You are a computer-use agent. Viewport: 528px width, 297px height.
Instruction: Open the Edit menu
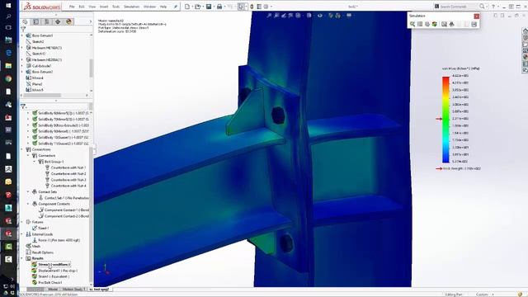tap(82, 7)
